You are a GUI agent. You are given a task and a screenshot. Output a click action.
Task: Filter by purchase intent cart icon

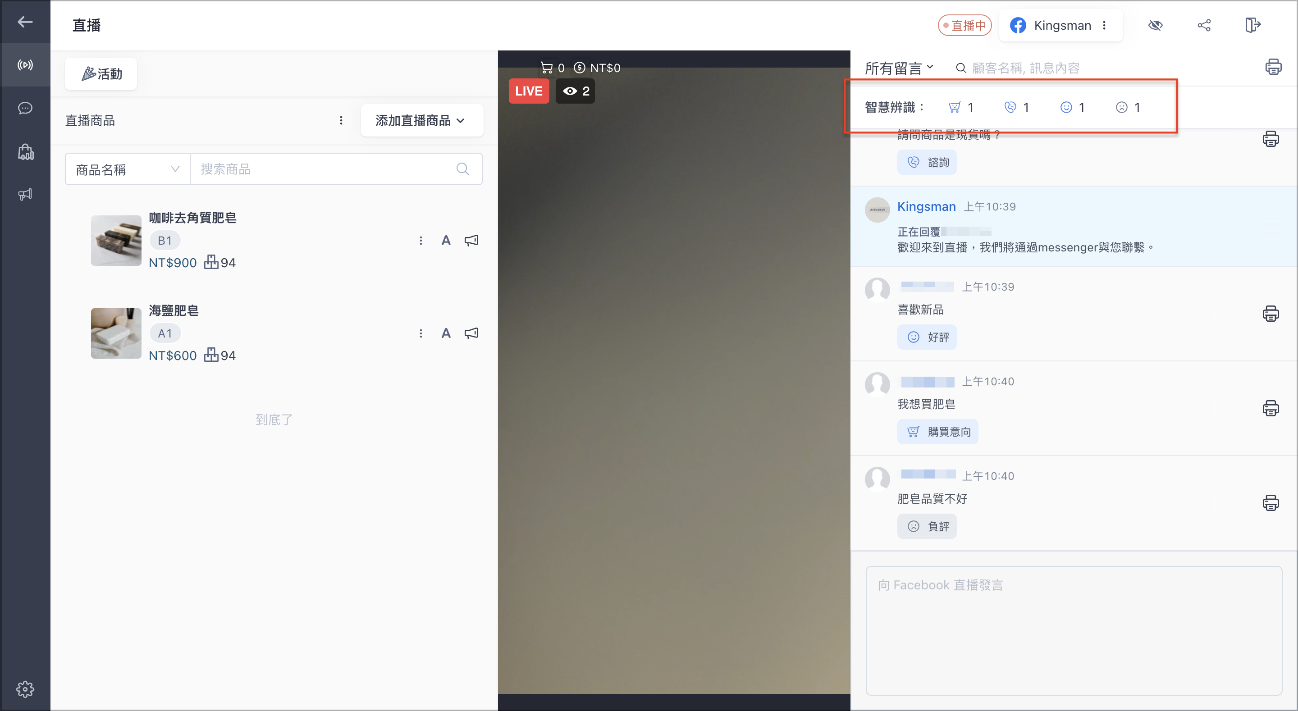(x=960, y=107)
